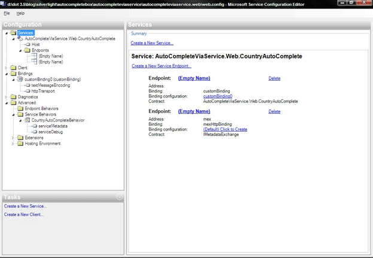373x258 pixels.
Task: Click the Service heading text in Services pane
Action: tap(217, 56)
